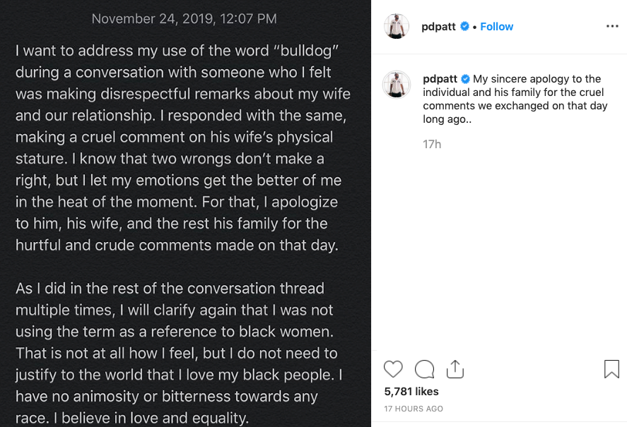Save the post with the bookmark icon
Image resolution: width=627 pixels, height=427 pixels.
click(x=611, y=369)
